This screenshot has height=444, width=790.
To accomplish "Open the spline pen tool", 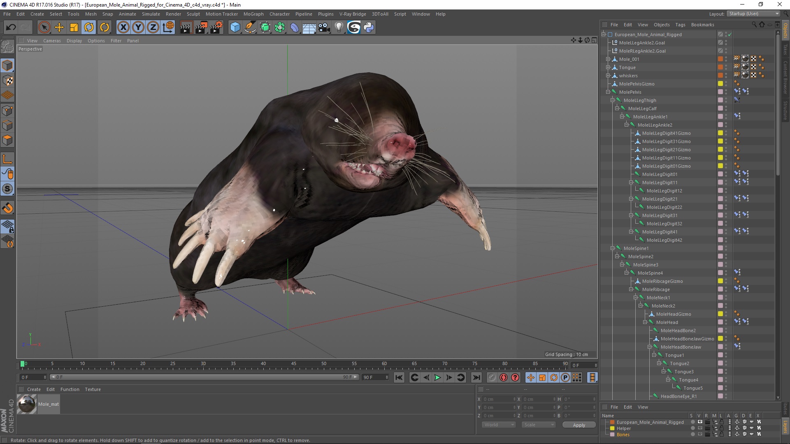I will pyautogui.click(x=250, y=28).
